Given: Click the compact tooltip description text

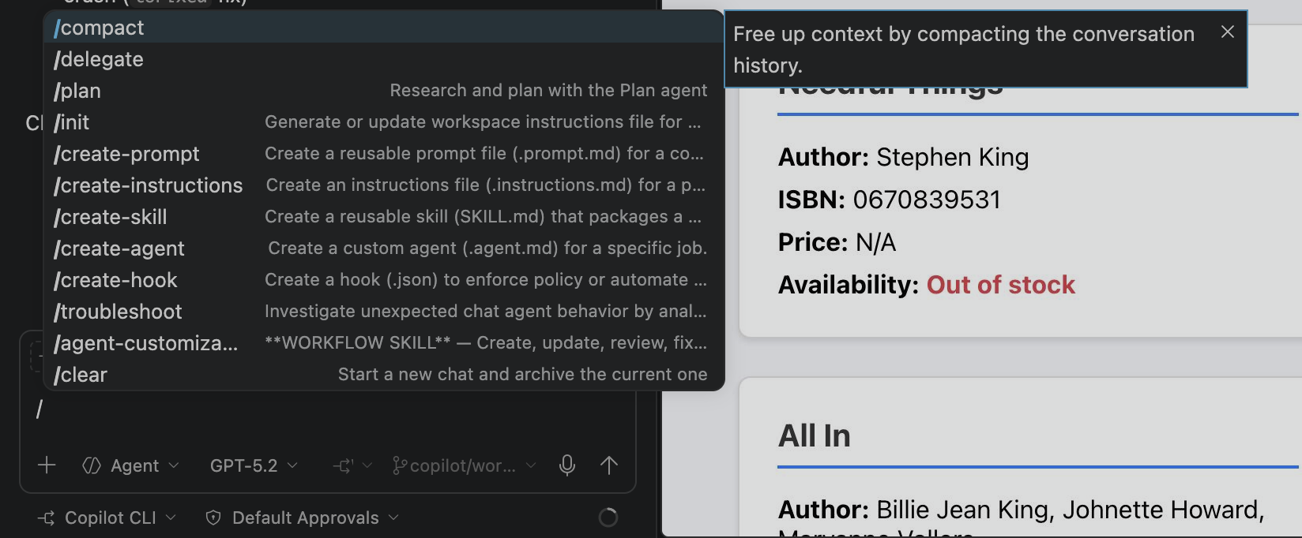Looking at the screenshot, I should click(x=964, y=50).
